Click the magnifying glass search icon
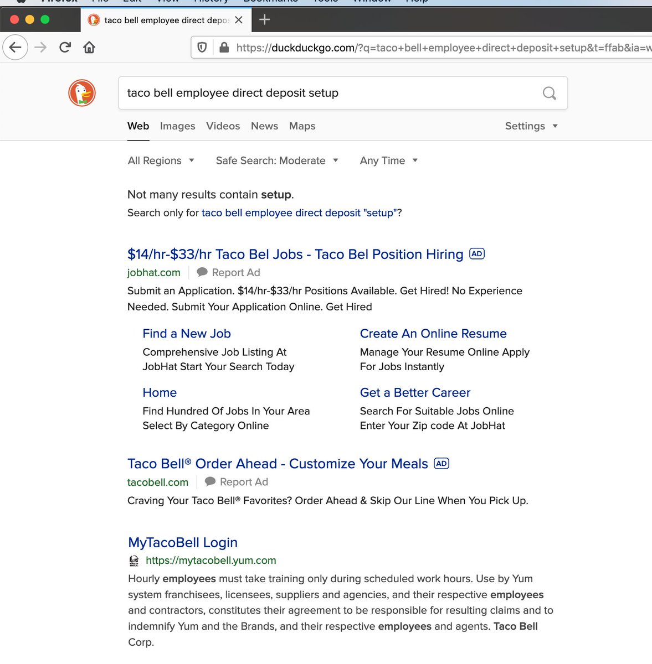652x664 pixels. [x=549, y=93]
